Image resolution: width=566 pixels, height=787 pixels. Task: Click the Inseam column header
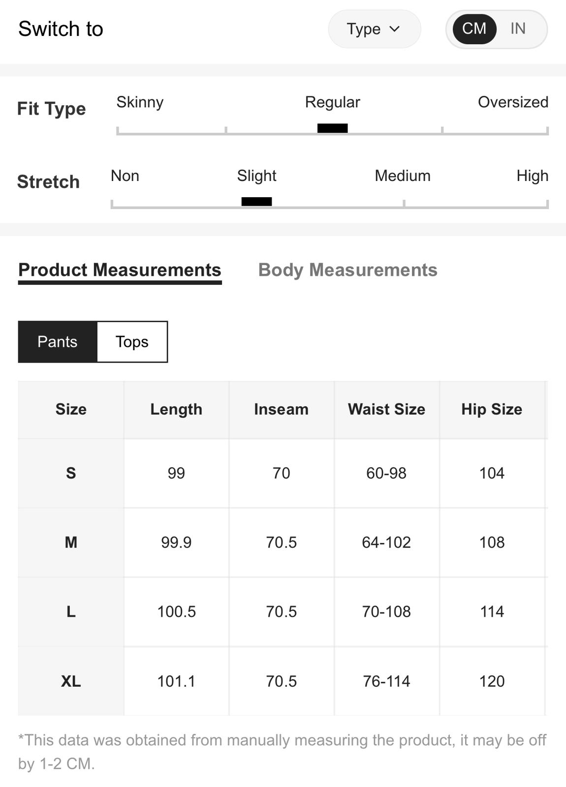281,409
